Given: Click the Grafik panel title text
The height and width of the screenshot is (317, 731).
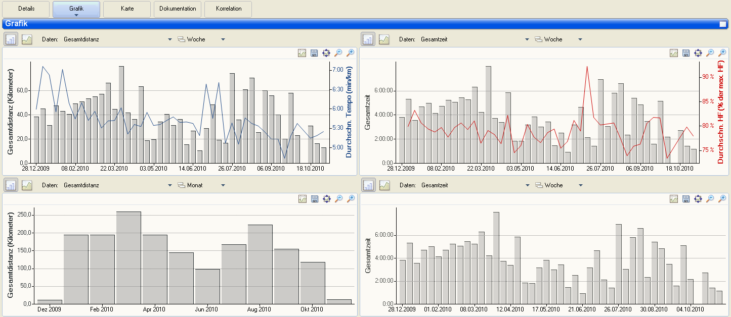Looking at the screenshot, I should [16, 24].
